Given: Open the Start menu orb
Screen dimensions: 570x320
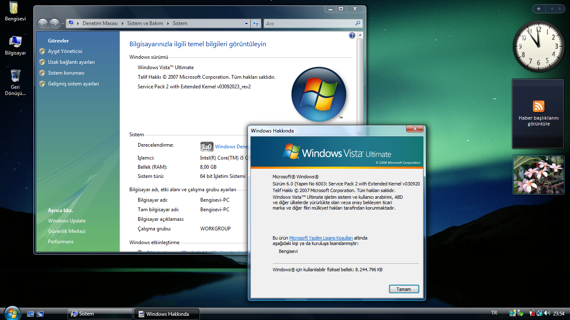Looking at the screenshot, I should tap(12, 313).
